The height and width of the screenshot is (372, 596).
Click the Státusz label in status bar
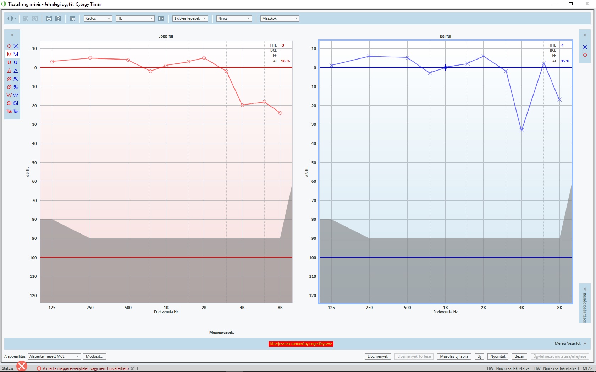tap(8, 368)
